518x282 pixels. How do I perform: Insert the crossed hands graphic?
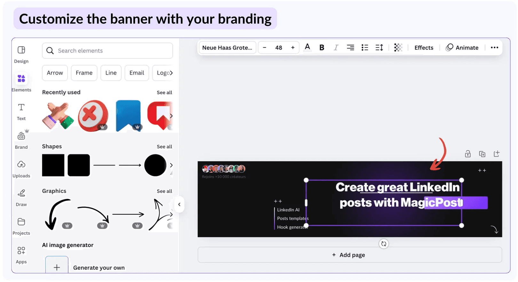pos(58,115)
